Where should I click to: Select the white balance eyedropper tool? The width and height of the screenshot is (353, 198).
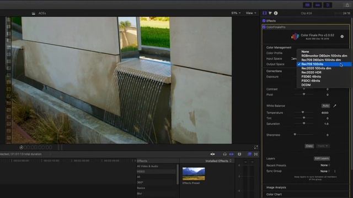click(335, 106)
